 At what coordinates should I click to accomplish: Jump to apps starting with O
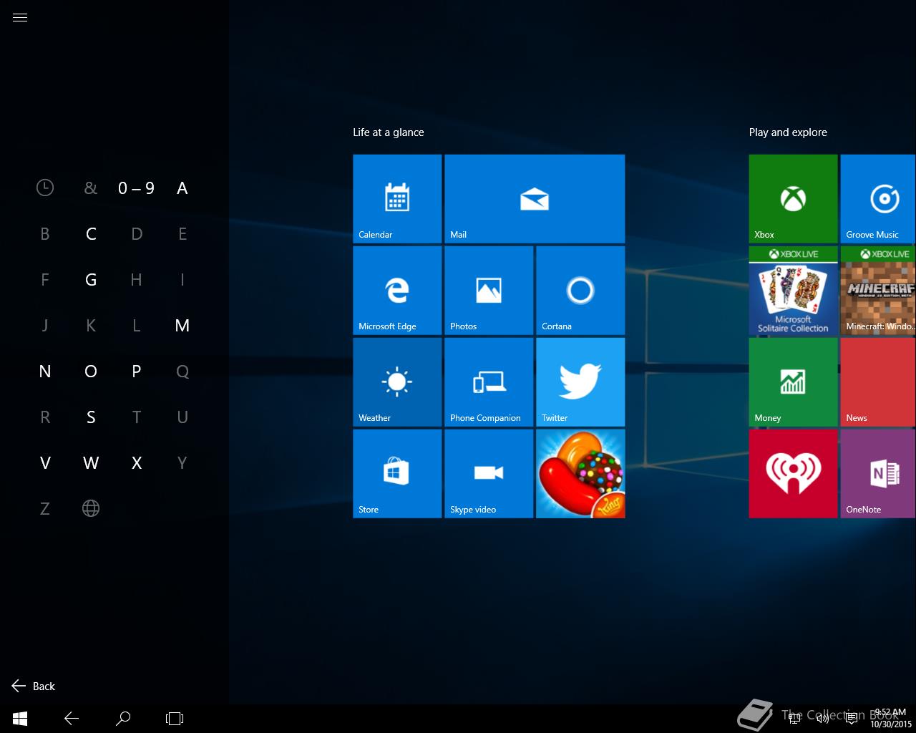pyautogui.click(x=91, y=372)
